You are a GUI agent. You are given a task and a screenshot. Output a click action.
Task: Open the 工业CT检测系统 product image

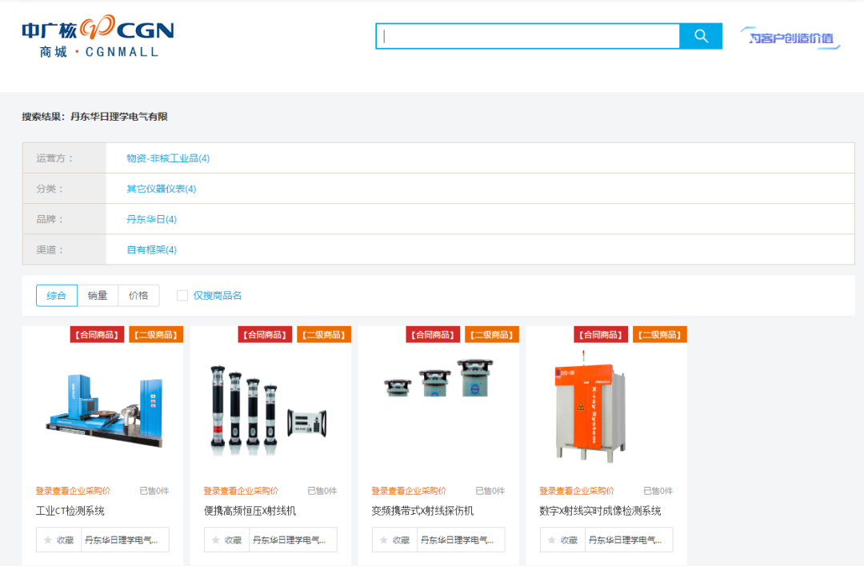click(x=105, y=409)
